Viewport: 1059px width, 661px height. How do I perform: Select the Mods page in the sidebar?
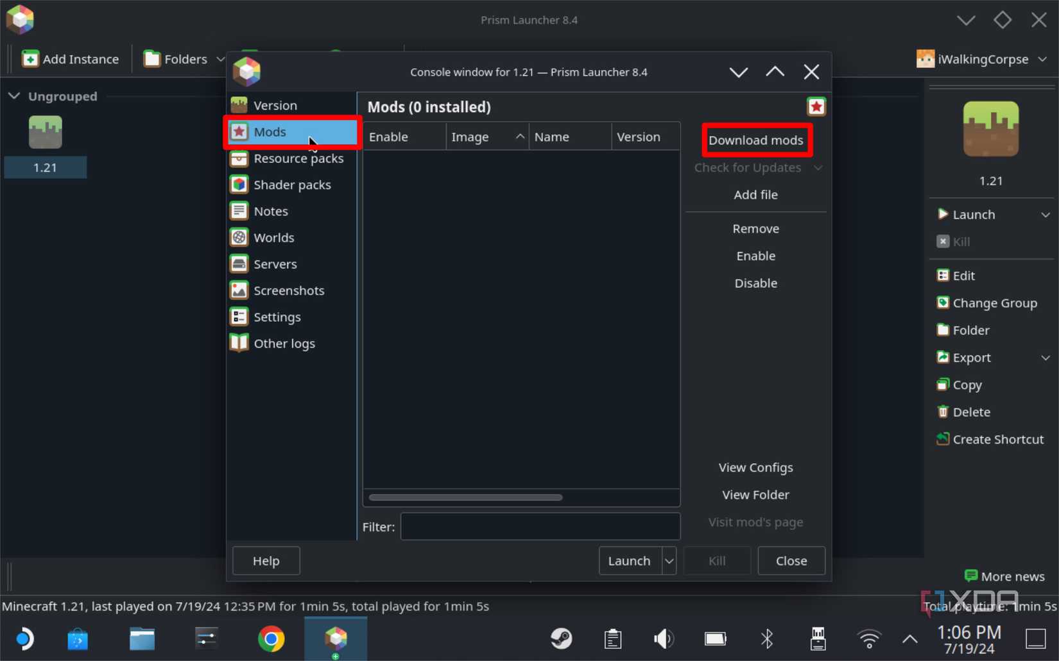(x=292, y=131)
